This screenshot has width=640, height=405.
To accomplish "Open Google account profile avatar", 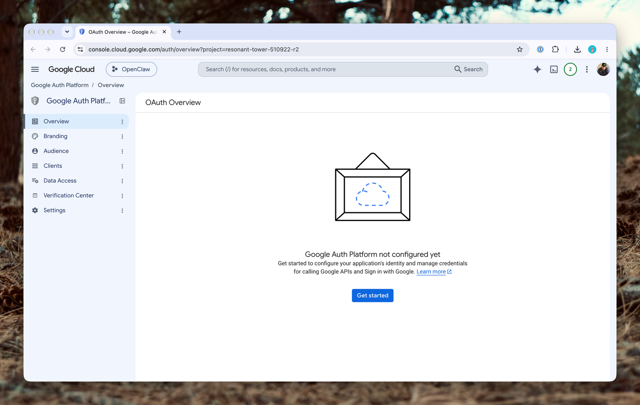I will coord(603,69).
